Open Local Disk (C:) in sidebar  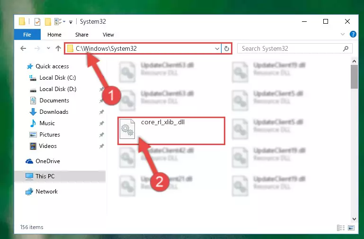pos(58,78)
